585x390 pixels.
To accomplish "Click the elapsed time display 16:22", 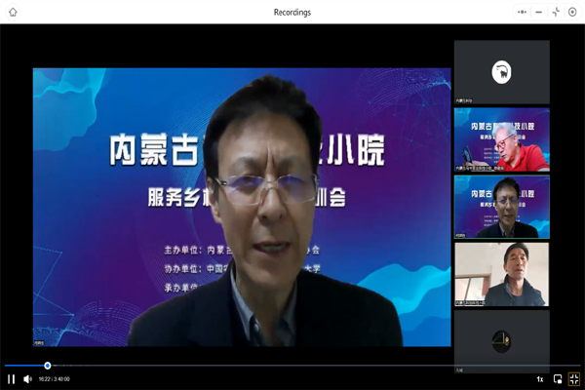I will click(45, 378).
